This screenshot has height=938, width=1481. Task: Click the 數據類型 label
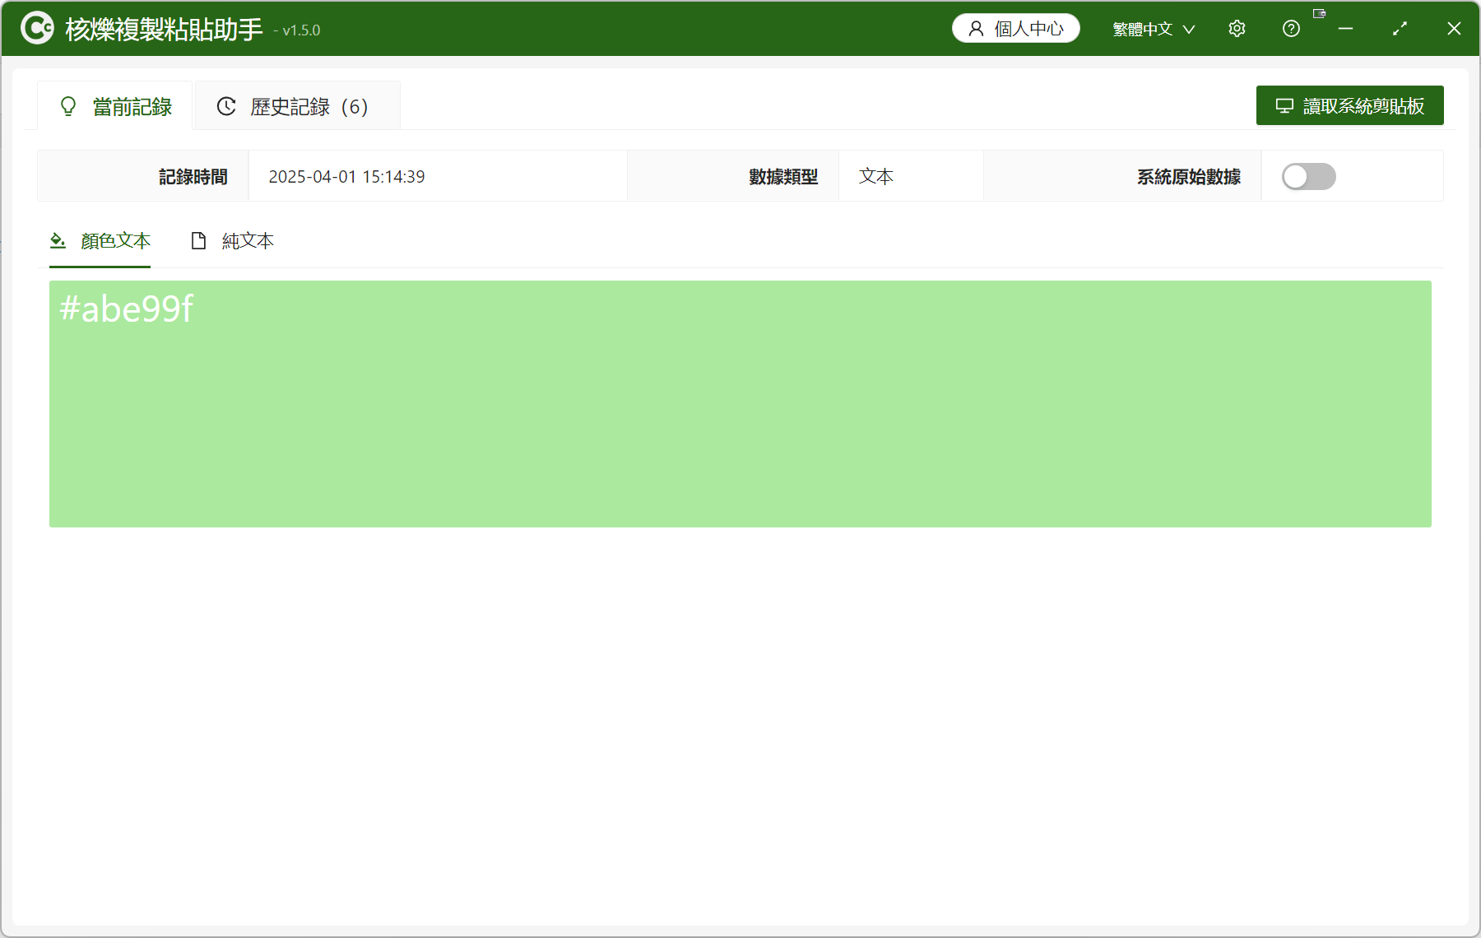(x=783, y=177)
